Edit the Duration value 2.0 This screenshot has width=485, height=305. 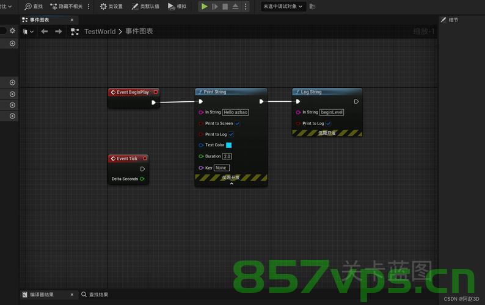coord(227,156)
